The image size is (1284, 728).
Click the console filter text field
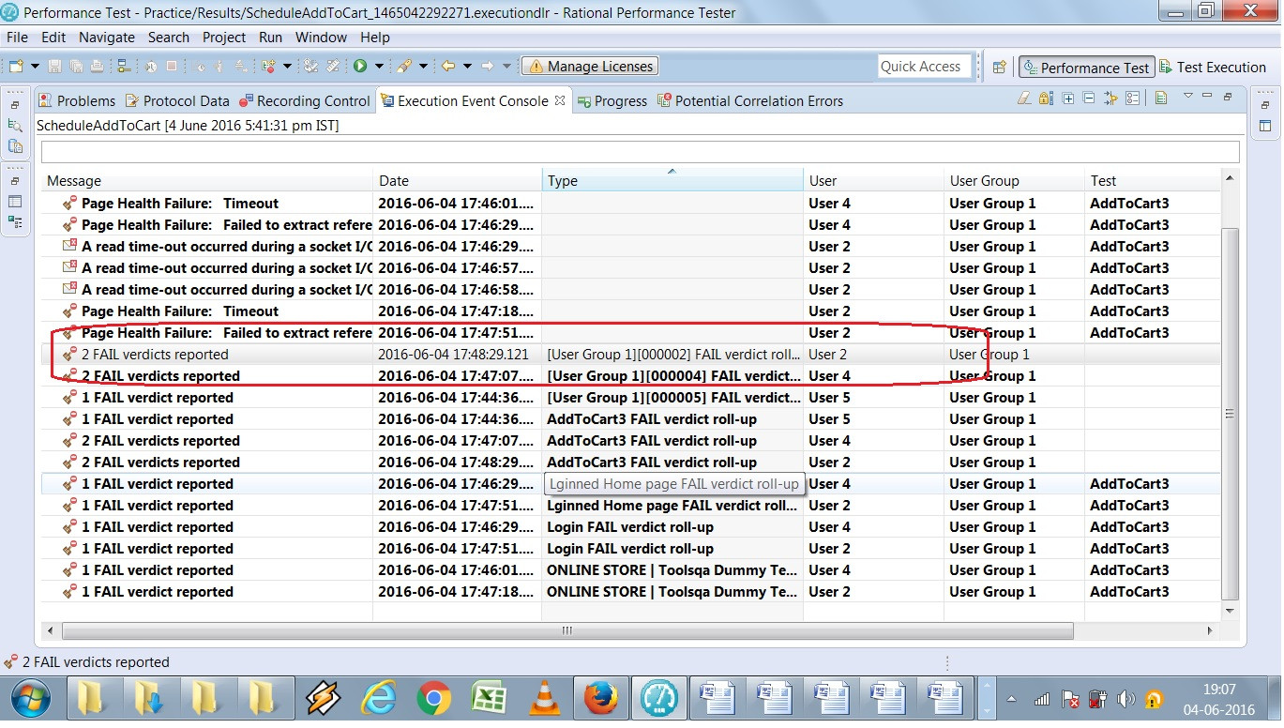click(641, 152)
